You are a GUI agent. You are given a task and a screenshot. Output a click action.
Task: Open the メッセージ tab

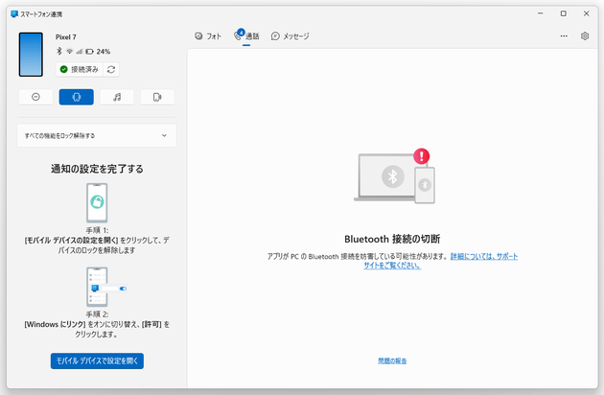[x=290, y=36]
